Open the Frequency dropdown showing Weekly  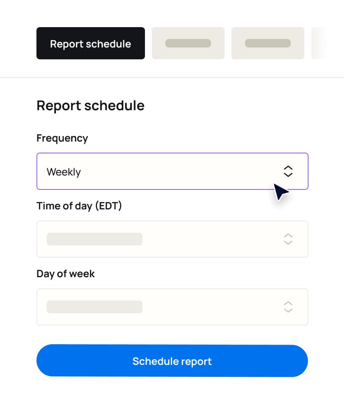coord(170,171)
